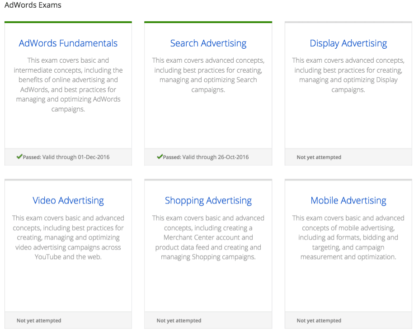The image size is (414, 333).
Task: Open the Search Advertising exam link
Action: (208, 43)
